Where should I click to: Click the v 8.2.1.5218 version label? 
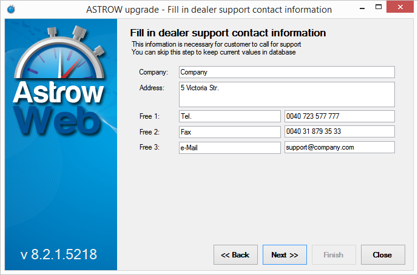pyautogui.click(x=59, y=254)
